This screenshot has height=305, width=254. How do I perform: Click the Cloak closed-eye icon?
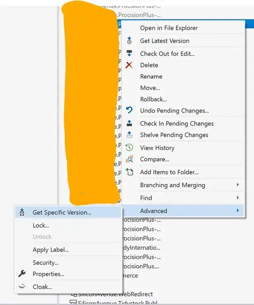click(22, 286)
